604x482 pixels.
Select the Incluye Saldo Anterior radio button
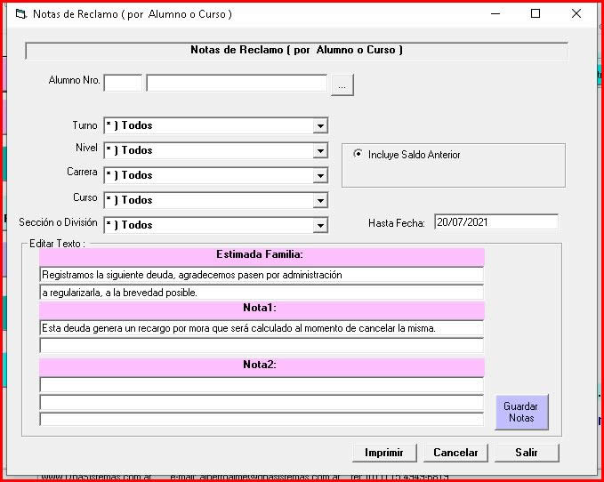(x=358, y=155)
